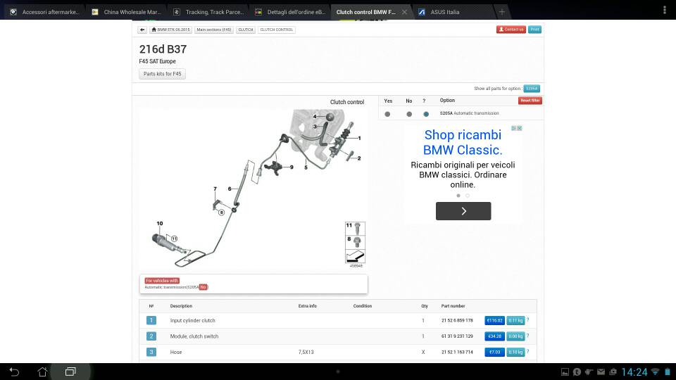Click the ad's next arrow button
The height and width of the screenshot is (380, 676).
tap(463, 211)
